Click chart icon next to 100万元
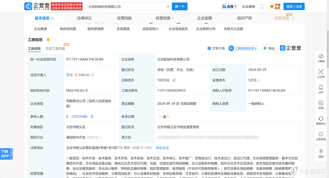This screenshot has height=178, width=329. point(174,80)
